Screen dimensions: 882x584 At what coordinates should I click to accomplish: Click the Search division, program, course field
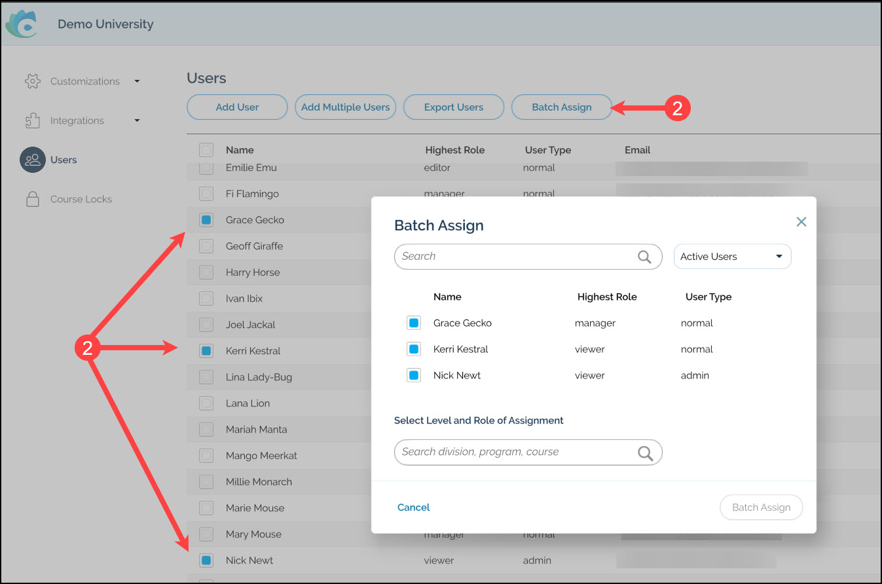514,452
